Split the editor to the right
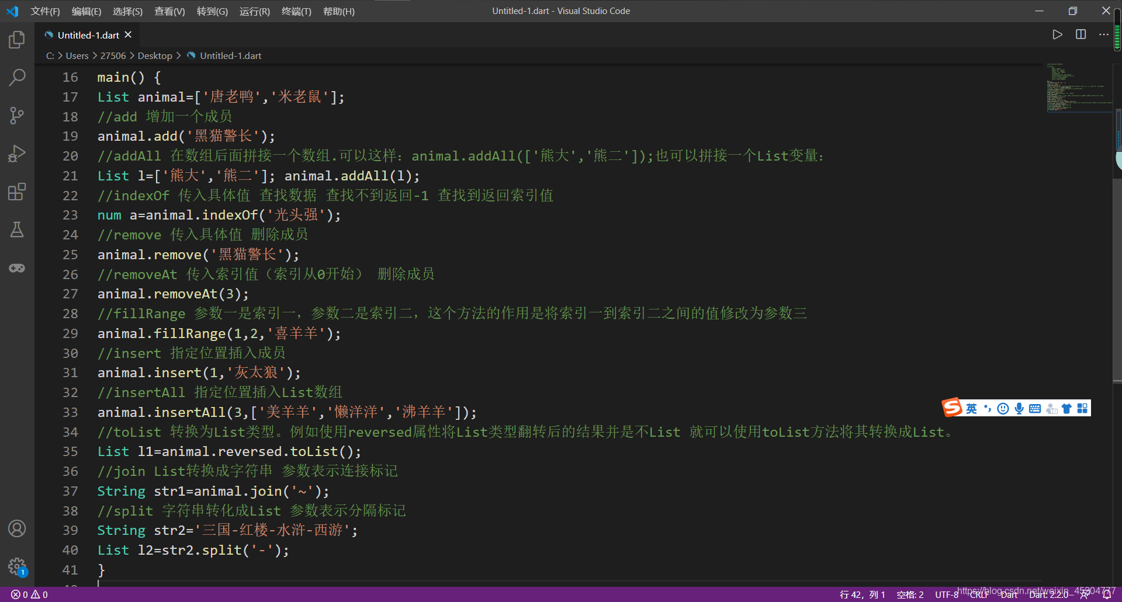This screenshot has width=1122, height=602. tap(1081, 34)
